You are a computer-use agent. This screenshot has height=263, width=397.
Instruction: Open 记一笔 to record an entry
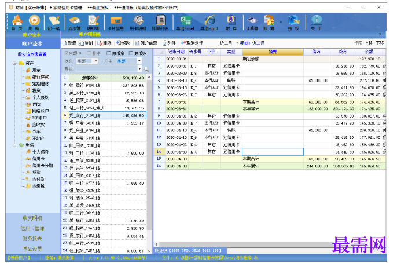click(54, 23)
